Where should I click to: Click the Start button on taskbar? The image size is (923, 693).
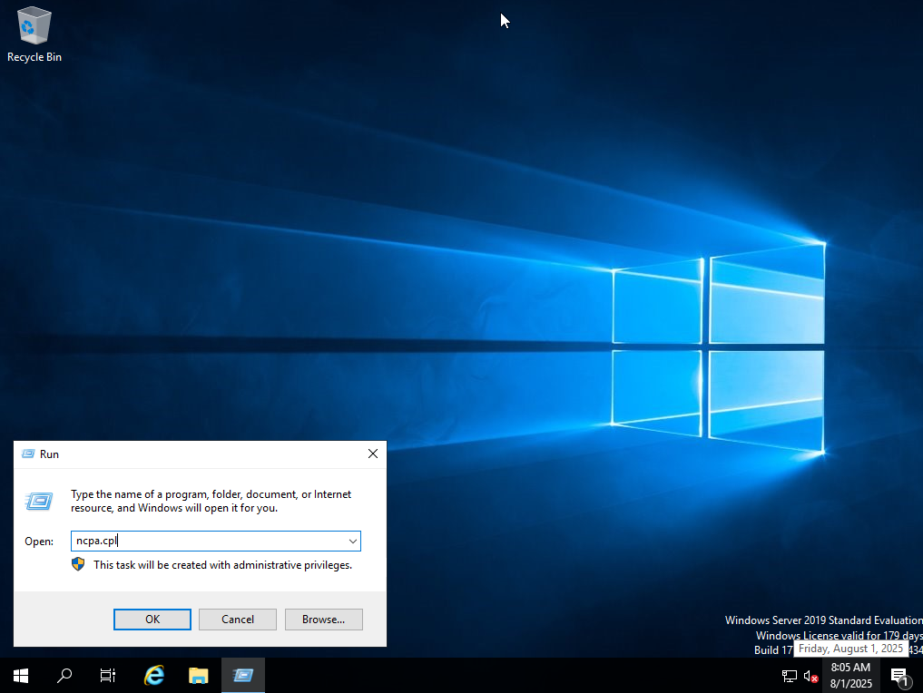[x=21, y=676]
